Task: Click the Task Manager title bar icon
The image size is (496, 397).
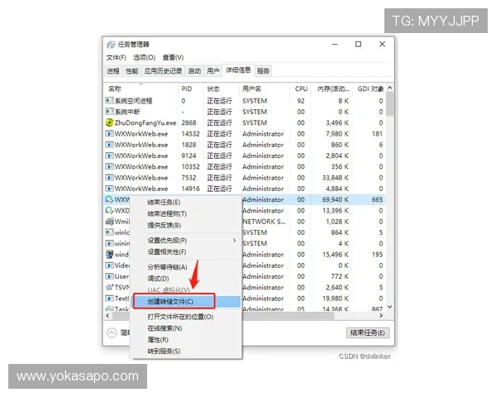Action: pos(111,45)
